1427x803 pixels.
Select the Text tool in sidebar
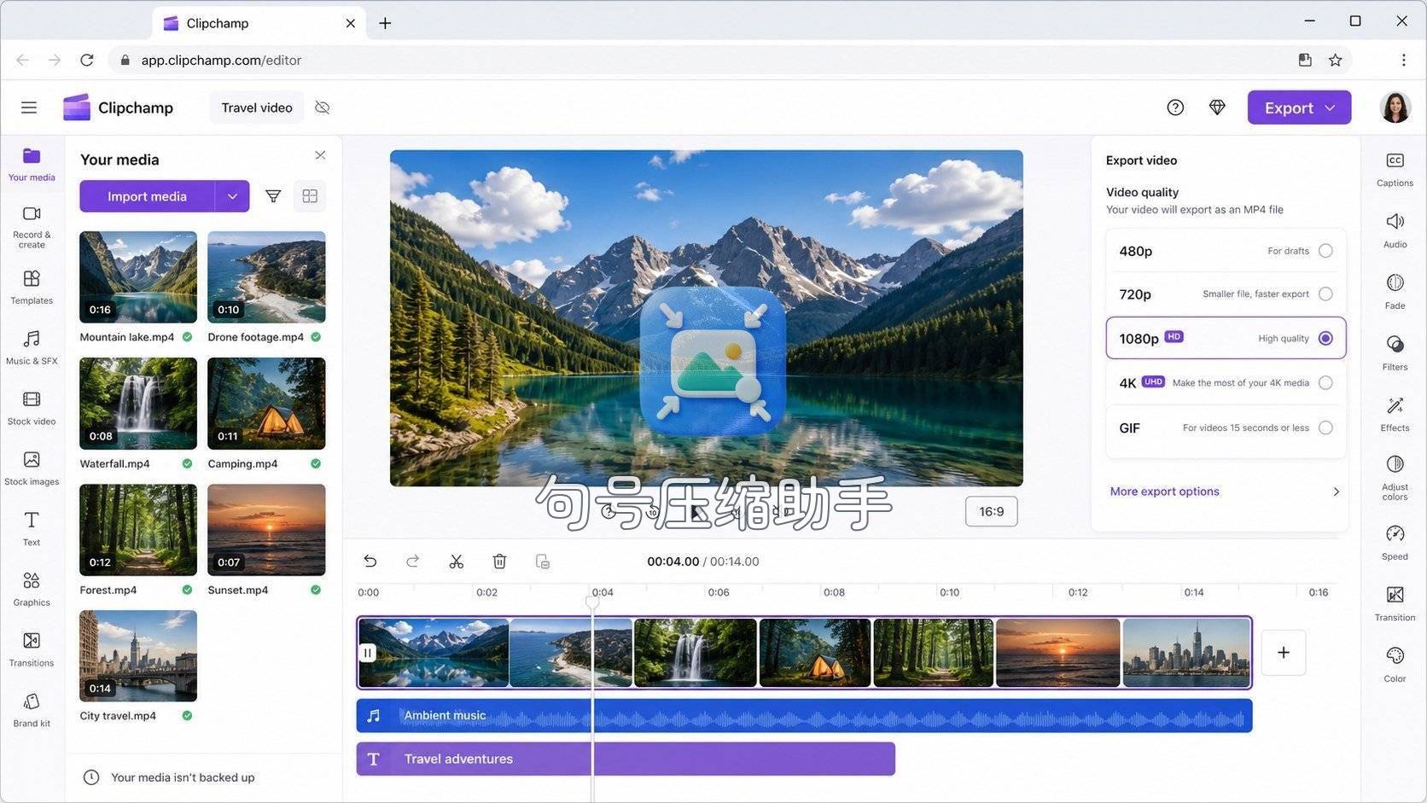point(32,529)
